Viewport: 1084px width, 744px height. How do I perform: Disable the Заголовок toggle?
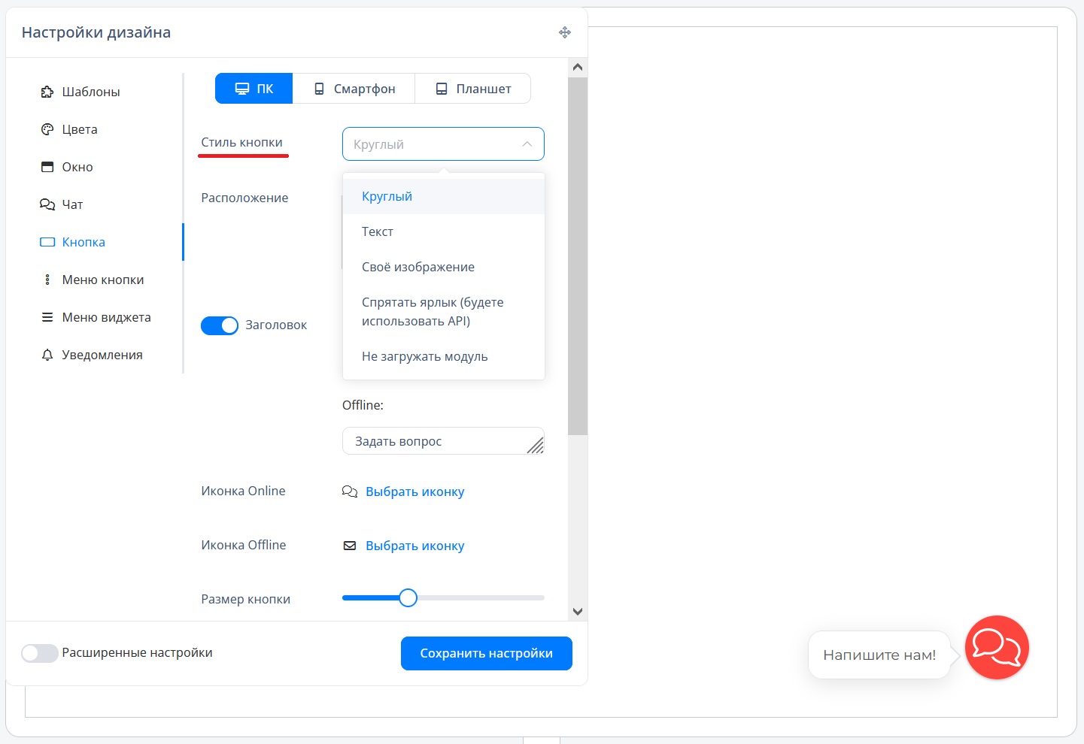tap(220, 325)
